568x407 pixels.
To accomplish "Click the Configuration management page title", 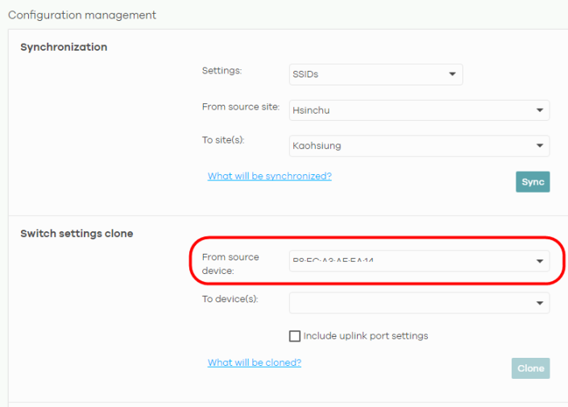I will coord(82,15).
